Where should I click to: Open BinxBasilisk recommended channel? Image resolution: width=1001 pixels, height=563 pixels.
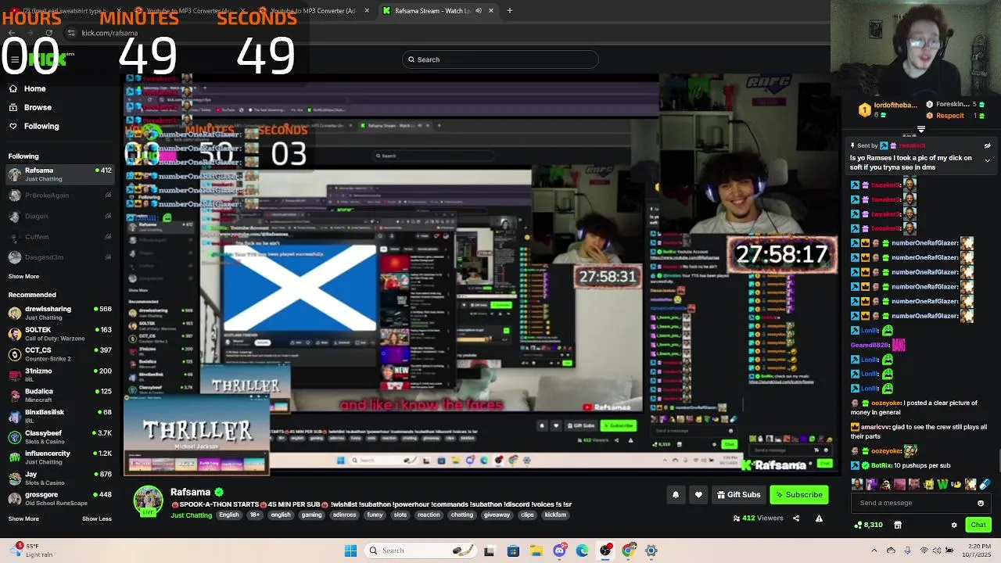[x=59, y=416]
